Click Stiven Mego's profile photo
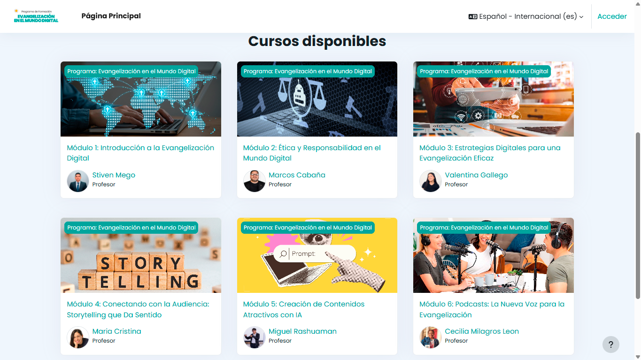 [x=78, y=181]
